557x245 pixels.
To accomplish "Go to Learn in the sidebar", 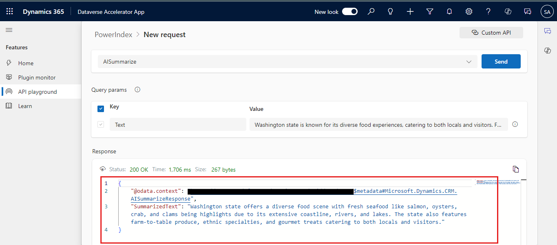I will click(x=25, y=106).
